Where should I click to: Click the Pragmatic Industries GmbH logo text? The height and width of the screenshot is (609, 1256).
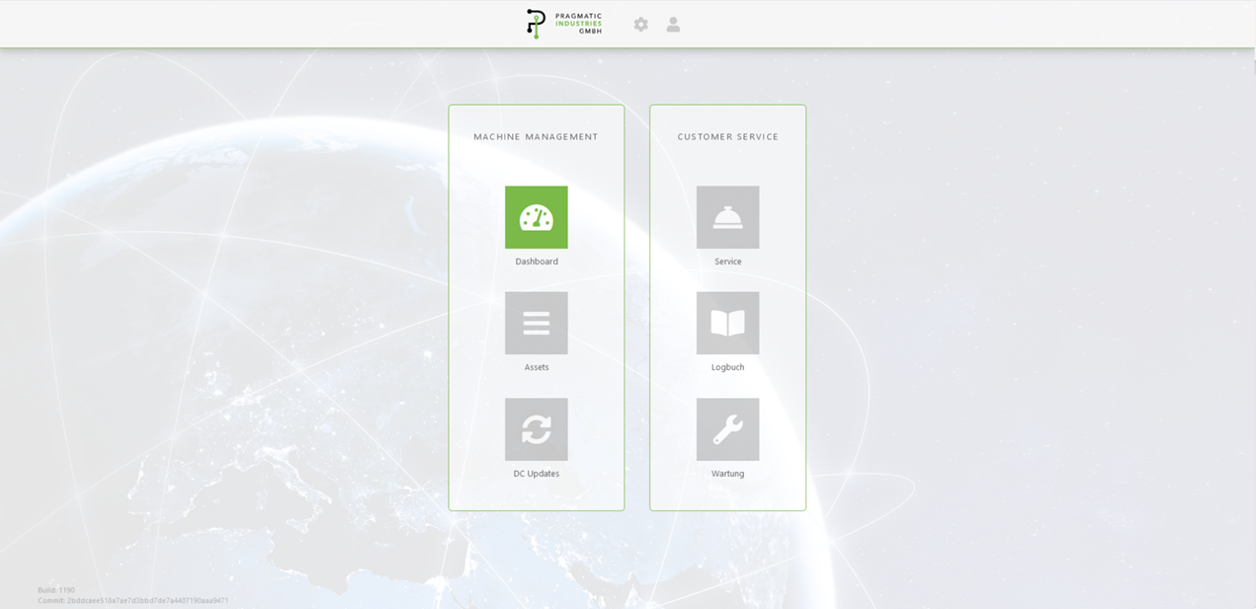[x=578, y=24]
